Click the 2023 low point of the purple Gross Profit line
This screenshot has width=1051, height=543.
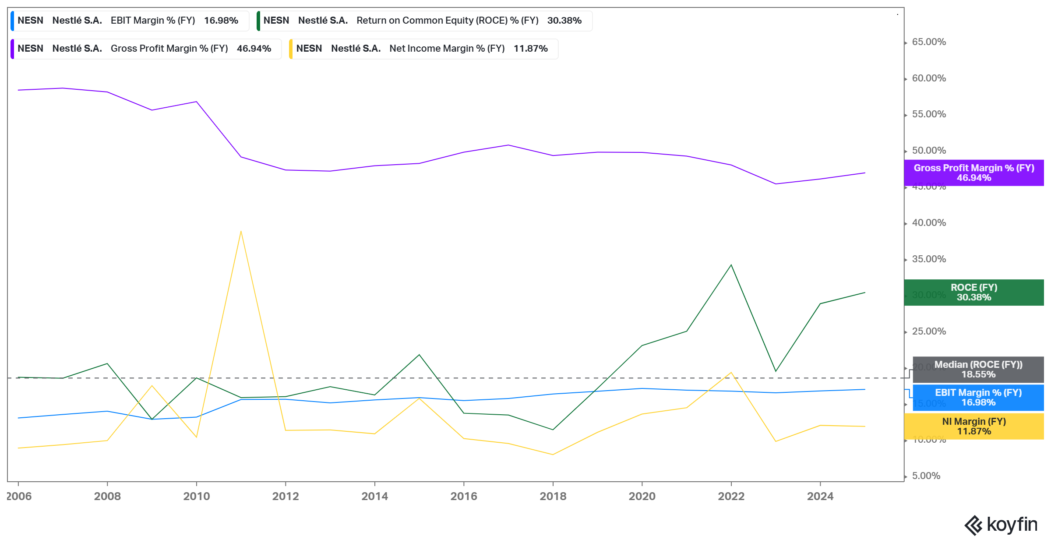[776, 184]
